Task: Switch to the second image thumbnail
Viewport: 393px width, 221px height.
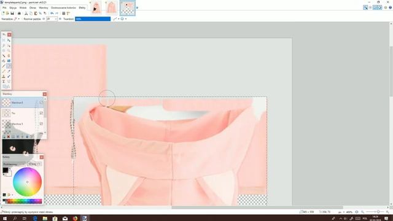Action: click(111, 8)
